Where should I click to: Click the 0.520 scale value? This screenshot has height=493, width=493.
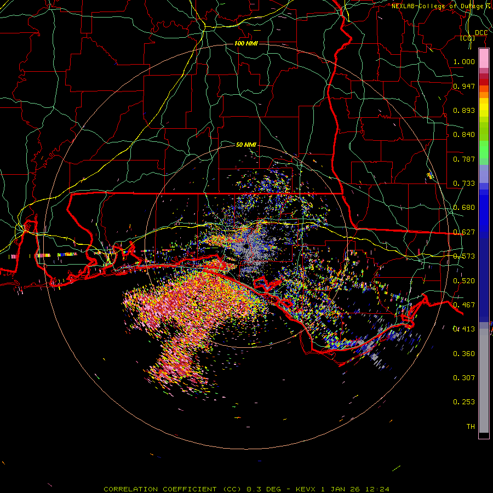tap(464, 281)
